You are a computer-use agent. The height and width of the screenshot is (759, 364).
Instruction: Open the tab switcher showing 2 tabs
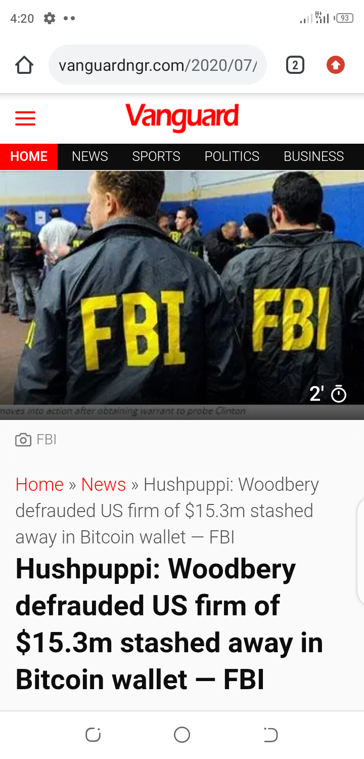pyautogui.click(x=295, y=65)
